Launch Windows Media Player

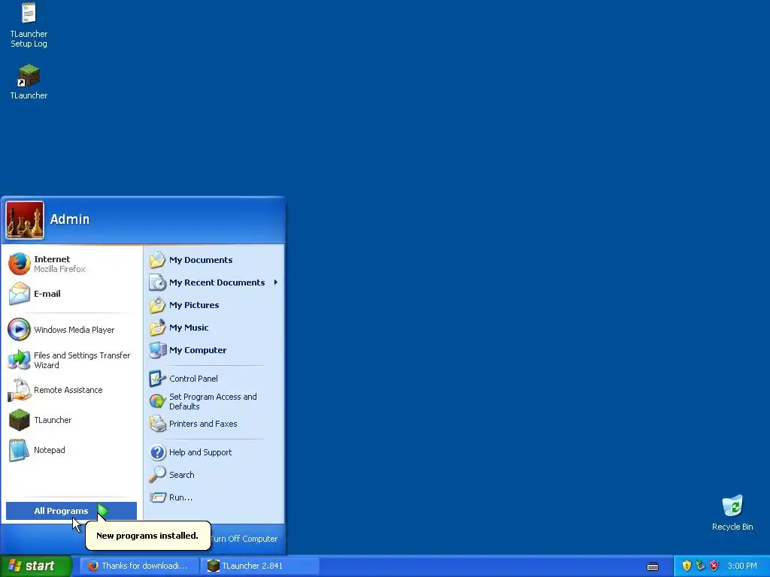coord(71,330)
